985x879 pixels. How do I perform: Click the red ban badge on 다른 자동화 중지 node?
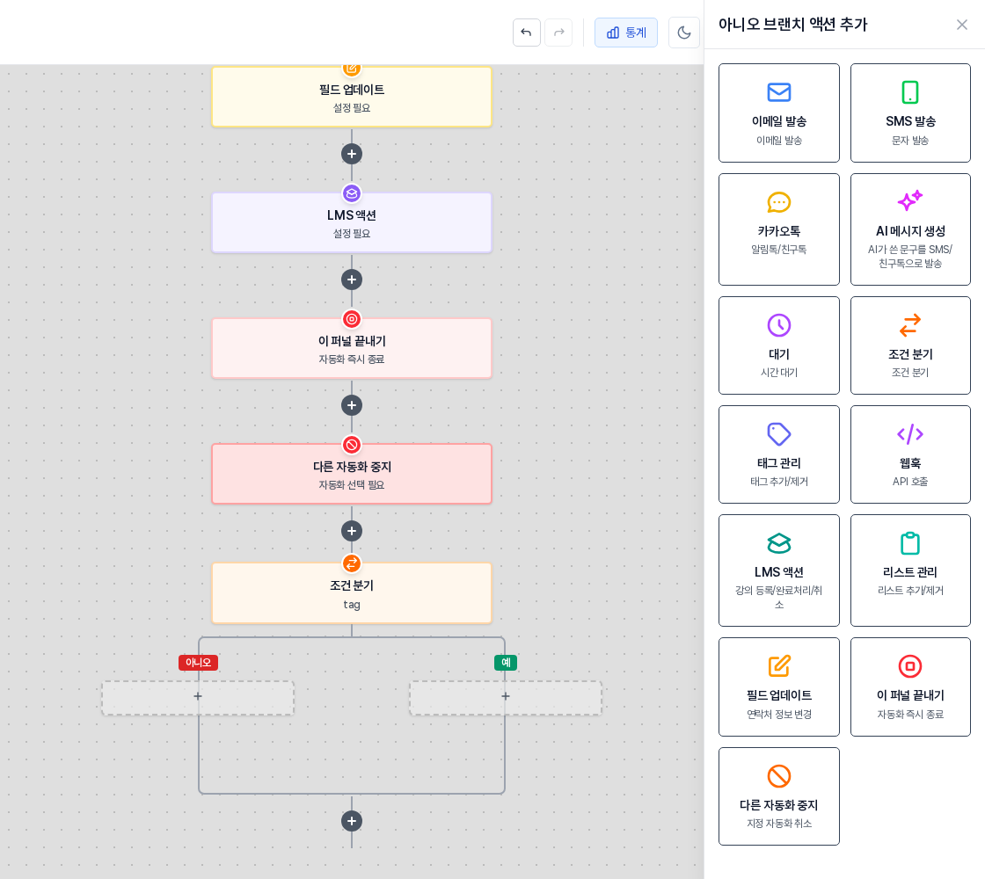pos(352,445)
